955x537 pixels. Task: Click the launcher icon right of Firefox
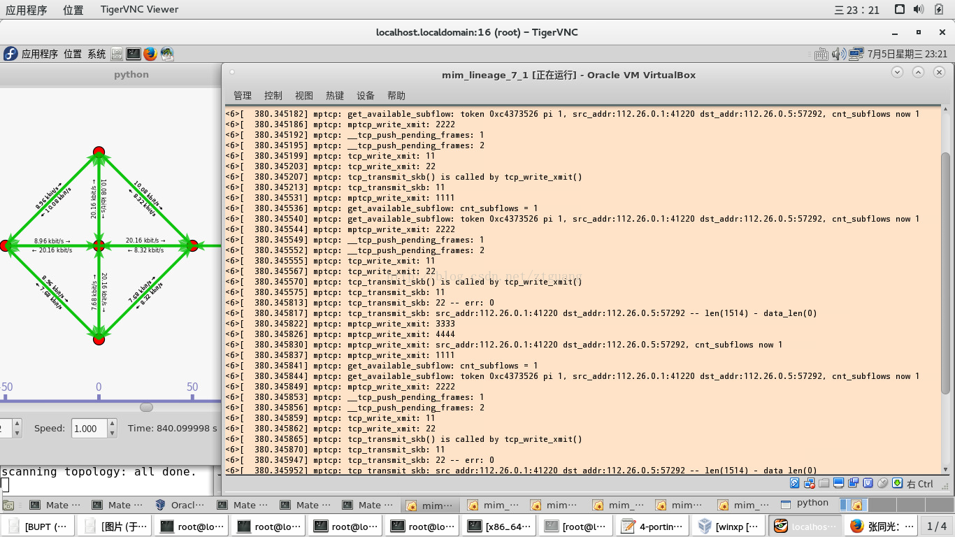point(167,54)
